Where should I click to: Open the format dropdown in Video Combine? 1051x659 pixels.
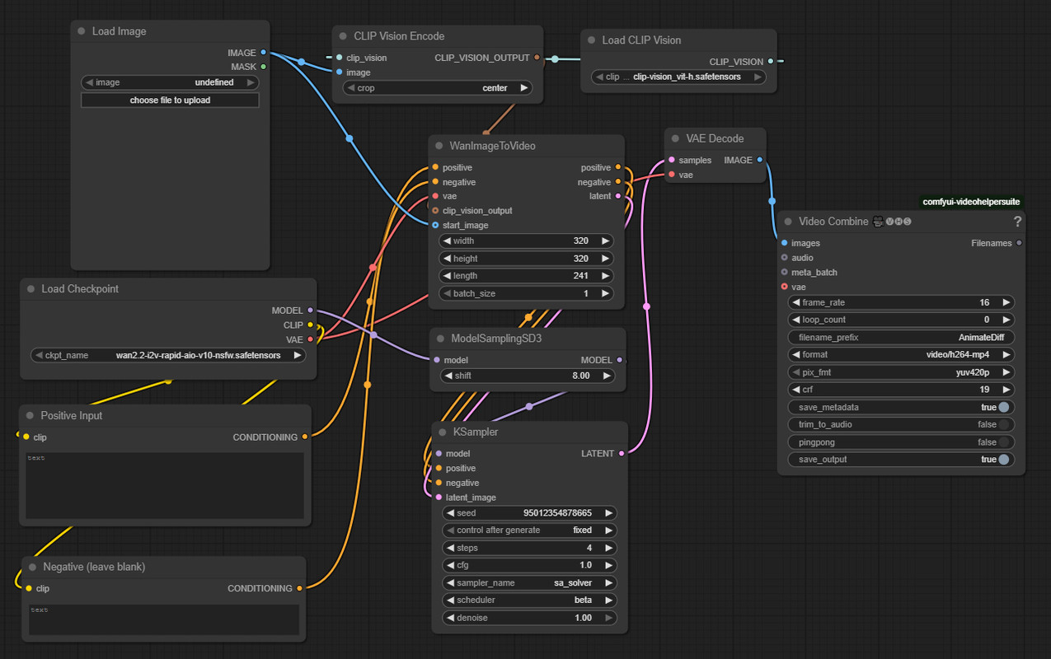point(901,354)
